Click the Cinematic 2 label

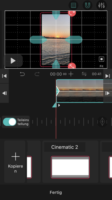point(65,147)
